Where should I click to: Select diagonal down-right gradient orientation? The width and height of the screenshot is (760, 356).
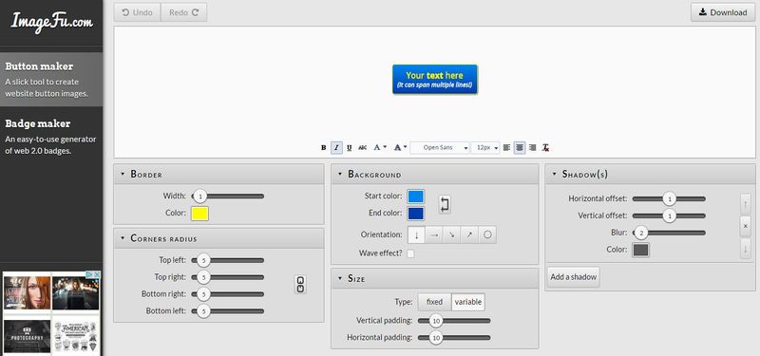pos(452,234)
